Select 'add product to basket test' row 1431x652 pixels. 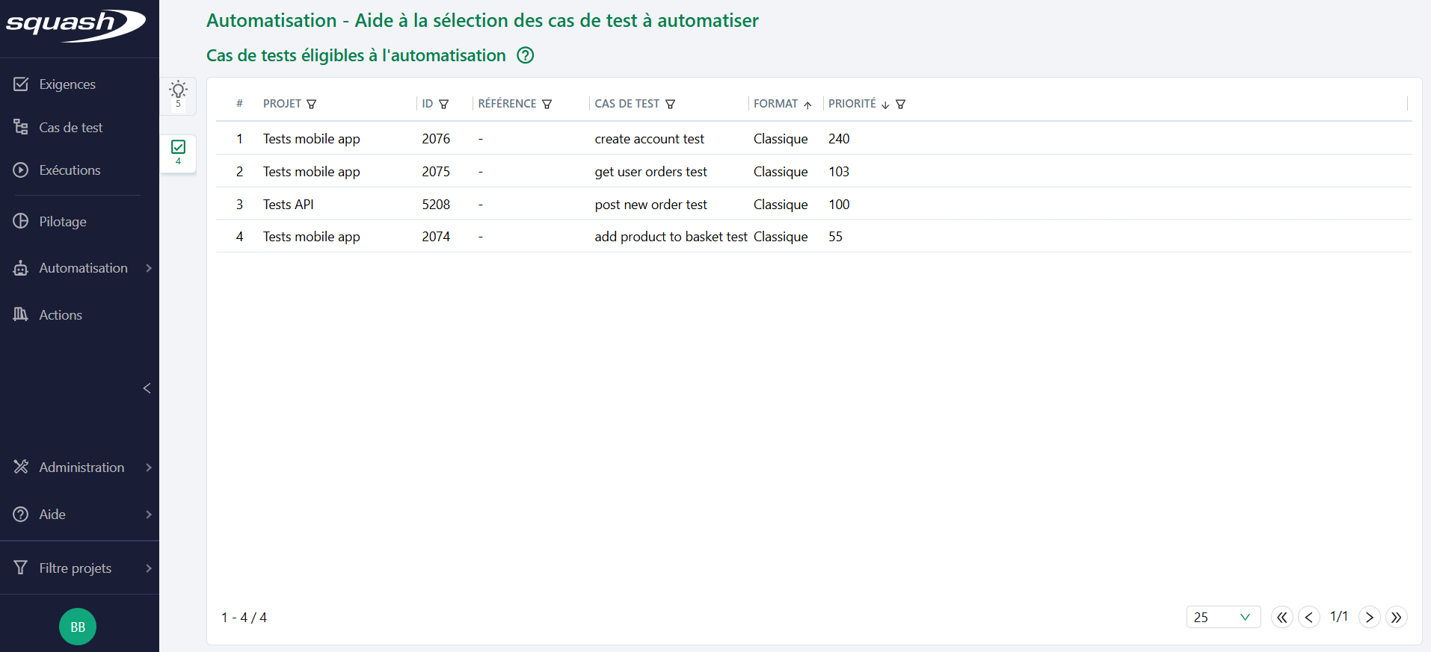tap(813, 237)
